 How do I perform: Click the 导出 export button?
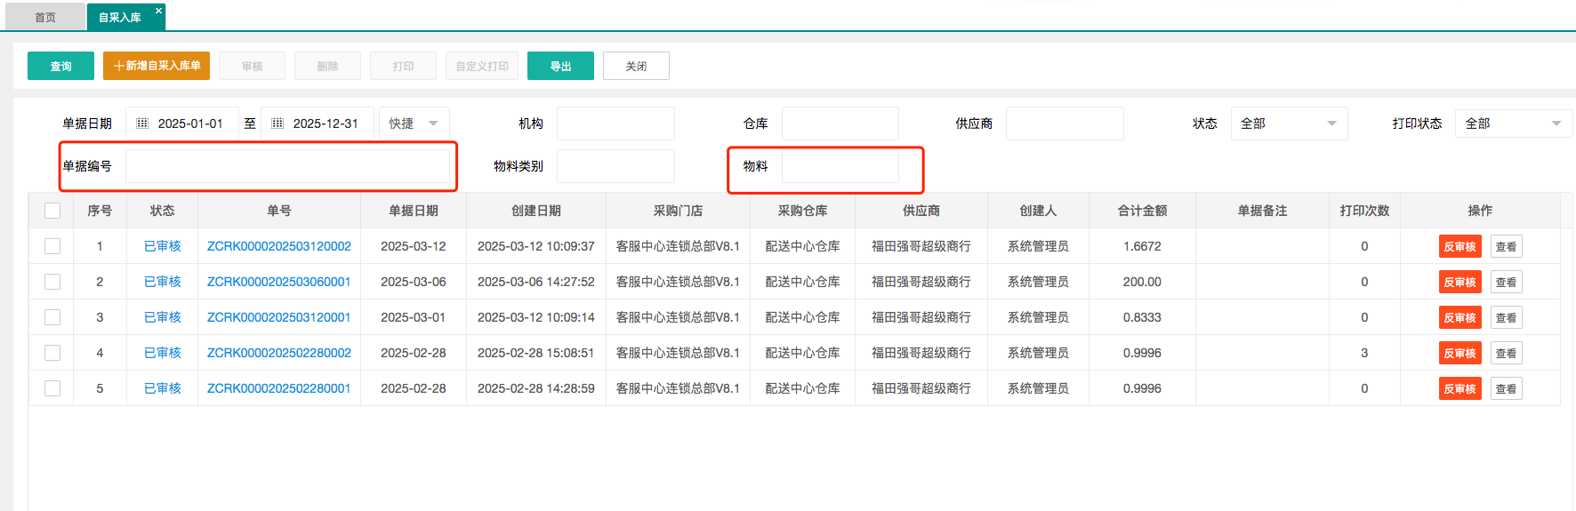pyautogui.click(x=560, y=66)
